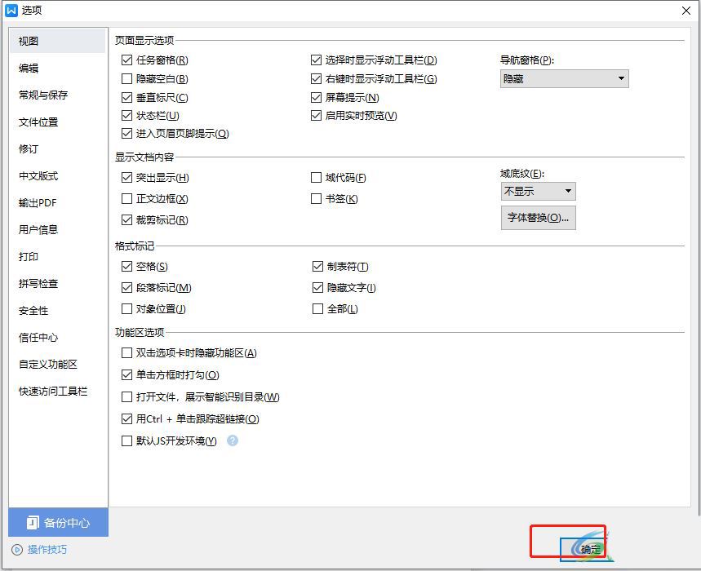The height and width of the screenshot is (571, 701).
Task: Click the help icon next to 默认JS开发环境
Action: tap(233, 440)
